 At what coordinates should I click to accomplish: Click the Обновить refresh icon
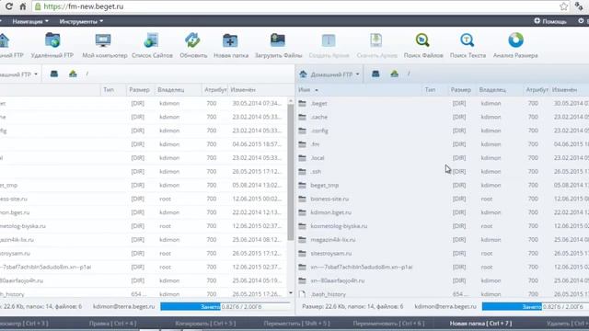[192, 40]
